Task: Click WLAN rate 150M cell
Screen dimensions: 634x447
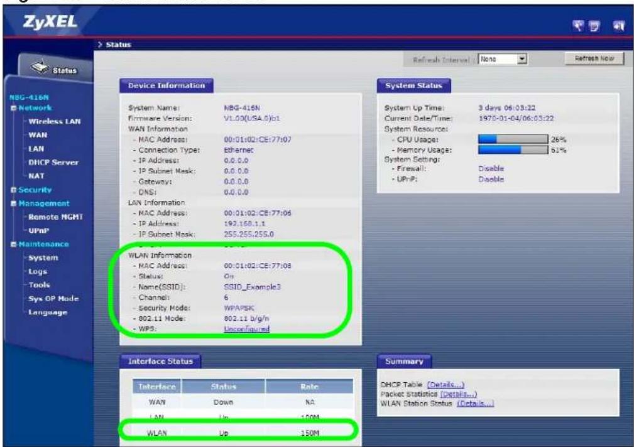Action: (310, 433)
